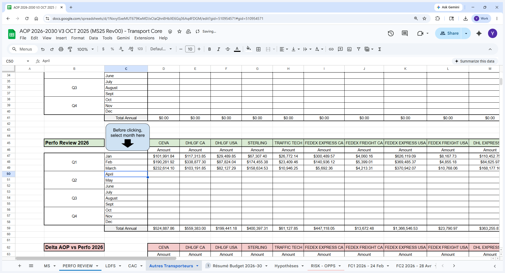The image size is (505, 273).
Task: Toggle italic formatting
Action: (219, 49)
